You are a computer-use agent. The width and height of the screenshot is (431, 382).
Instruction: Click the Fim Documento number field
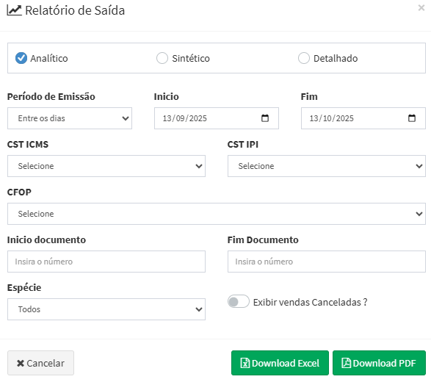coord(327,262)
